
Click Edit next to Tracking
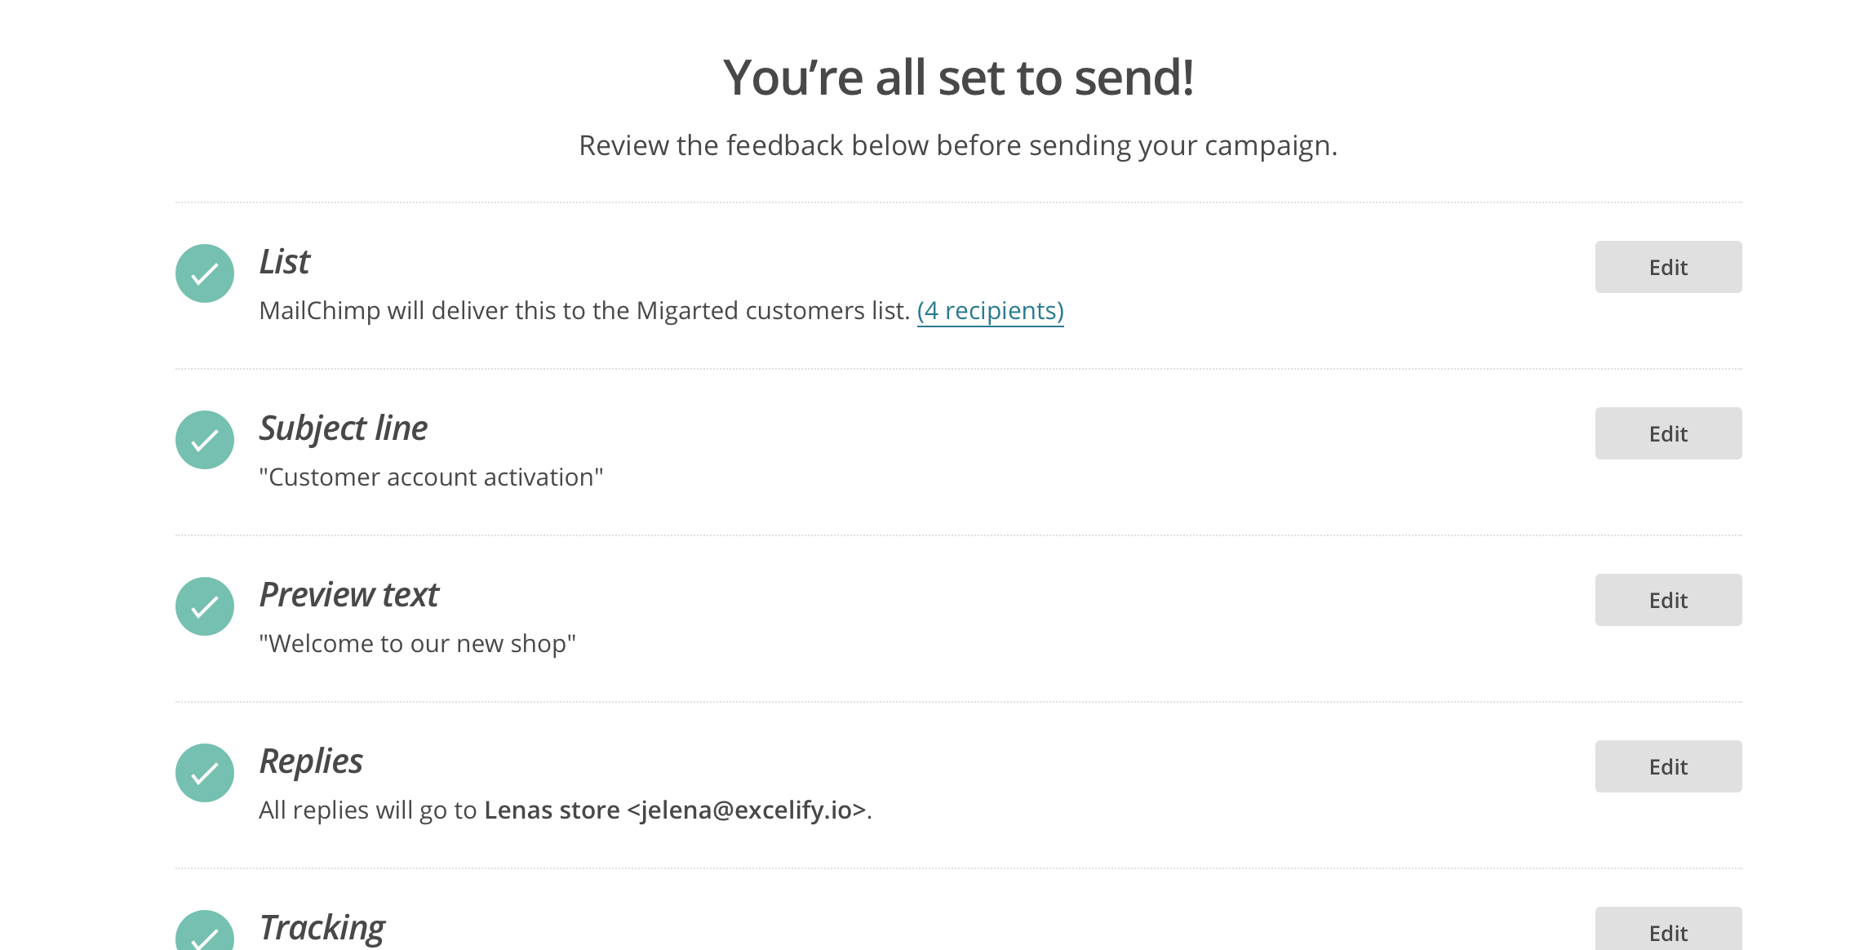click(1668, 930)
